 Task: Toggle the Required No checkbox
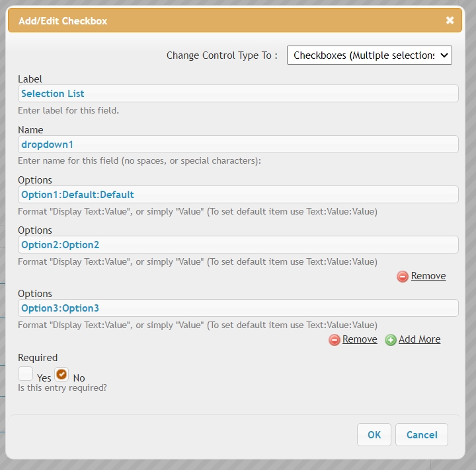tap(61, 374)
